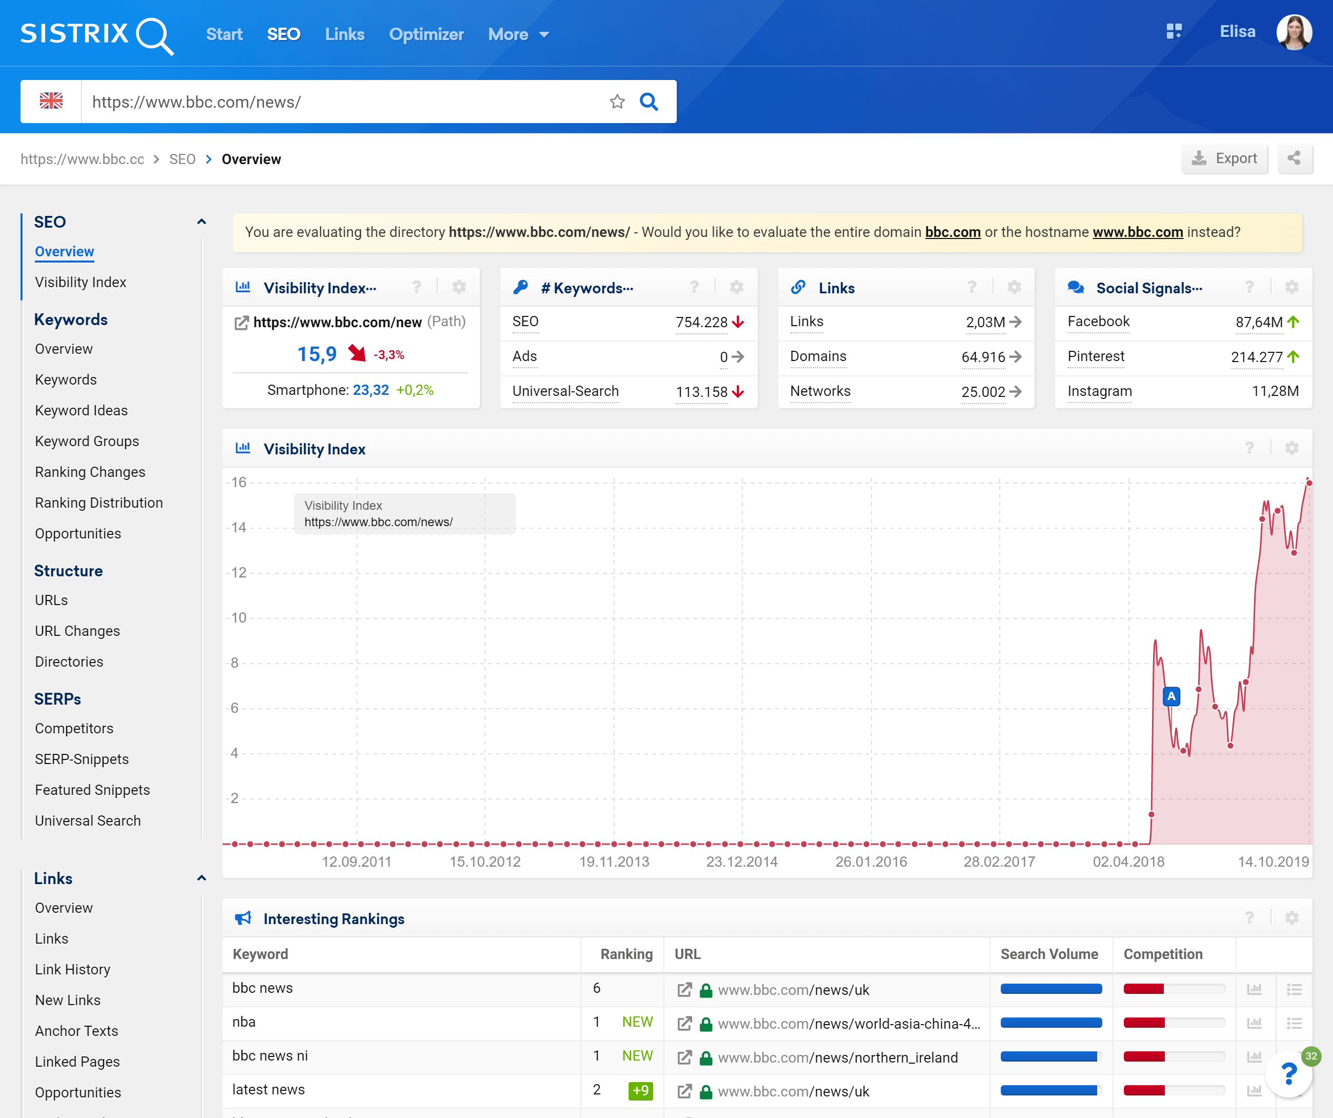Open the Optimizer tab
The height and width of the screenshot is (1118, 1333).
[x=427, y=34]
